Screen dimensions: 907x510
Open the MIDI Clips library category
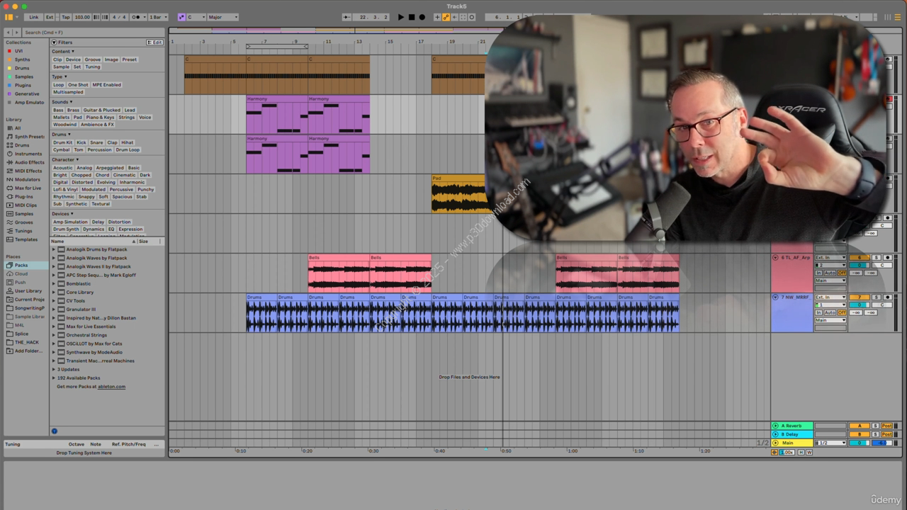pyautogui.click(x=26, y=205)
